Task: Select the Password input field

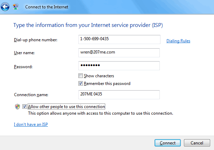Action: [x=119, y=66]
